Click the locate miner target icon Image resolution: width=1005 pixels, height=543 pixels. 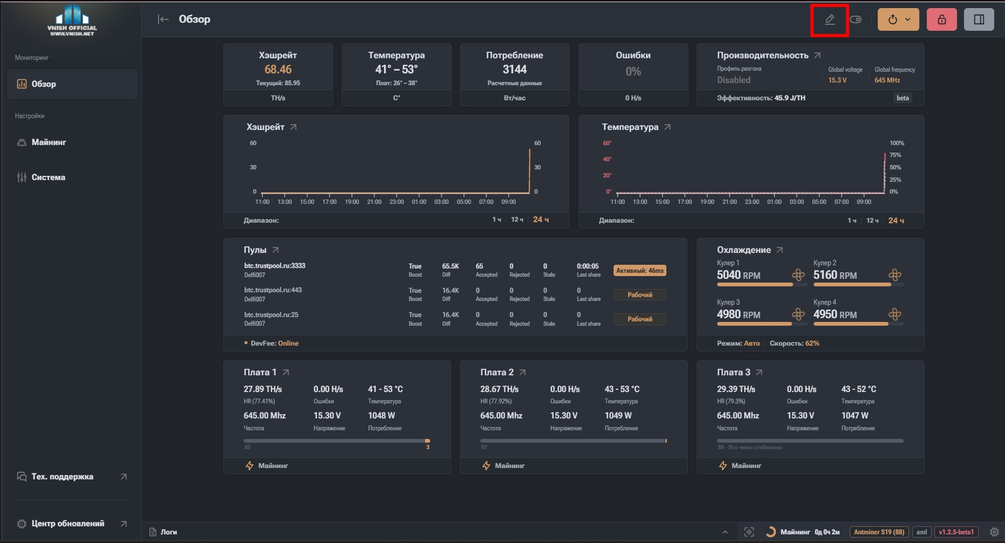pos(749,532)
